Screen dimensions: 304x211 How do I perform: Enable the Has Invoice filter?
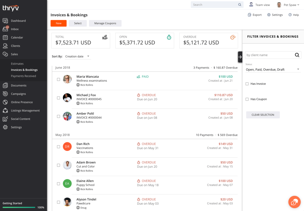tap(247, 84)
